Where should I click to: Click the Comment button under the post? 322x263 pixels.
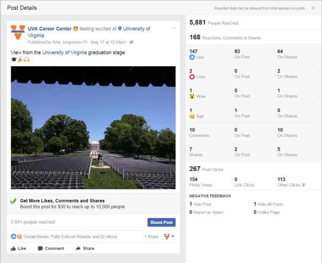click(x=51, y=249)
